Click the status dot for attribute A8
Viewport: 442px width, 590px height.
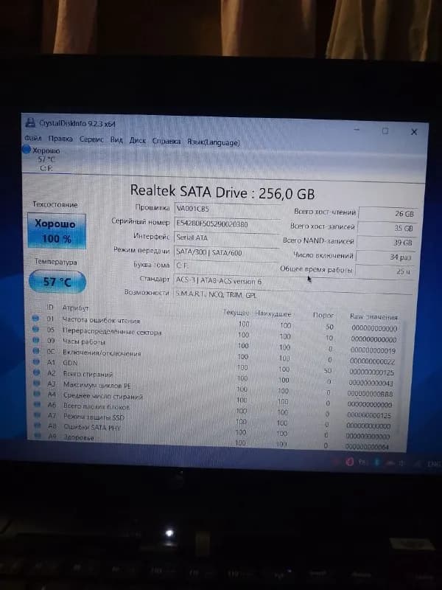(38, 426)
